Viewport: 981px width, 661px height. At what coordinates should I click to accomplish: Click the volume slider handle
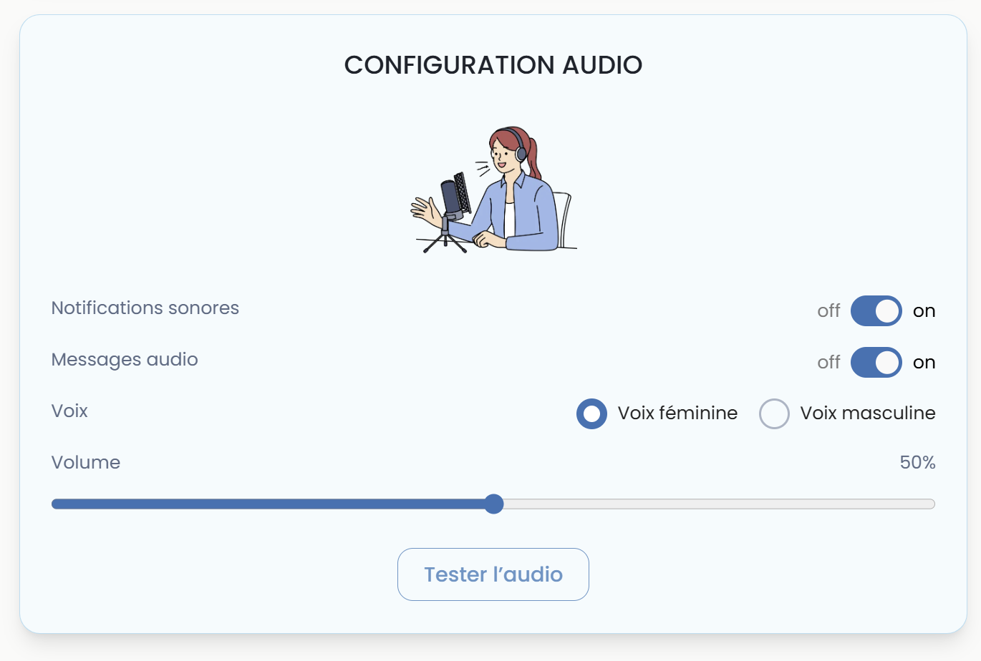(x=493, y=504)
